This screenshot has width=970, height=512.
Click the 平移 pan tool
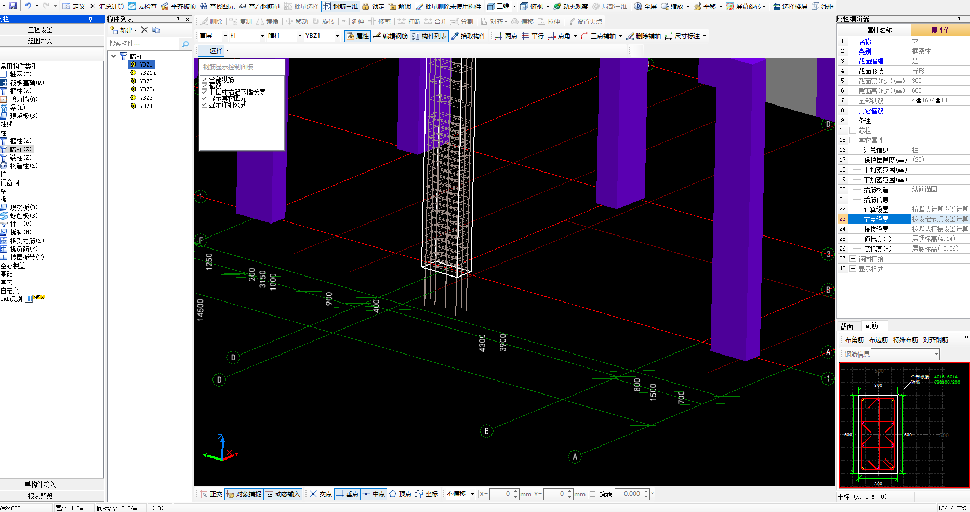click(x=705, y=6)
